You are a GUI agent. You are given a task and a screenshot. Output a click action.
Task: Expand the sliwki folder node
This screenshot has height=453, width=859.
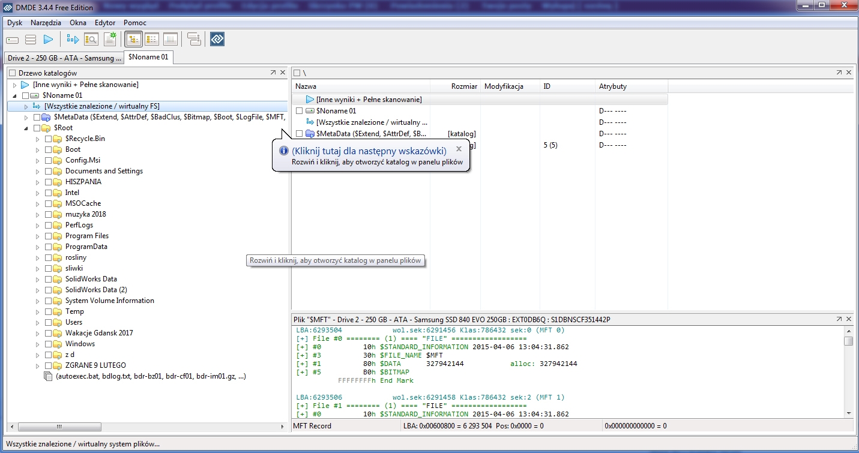point(37,268)
